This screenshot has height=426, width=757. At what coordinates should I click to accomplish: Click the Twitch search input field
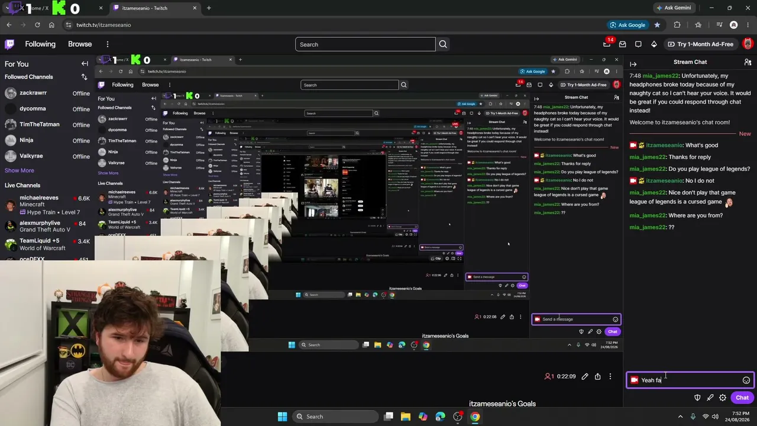tap(365, 44)
